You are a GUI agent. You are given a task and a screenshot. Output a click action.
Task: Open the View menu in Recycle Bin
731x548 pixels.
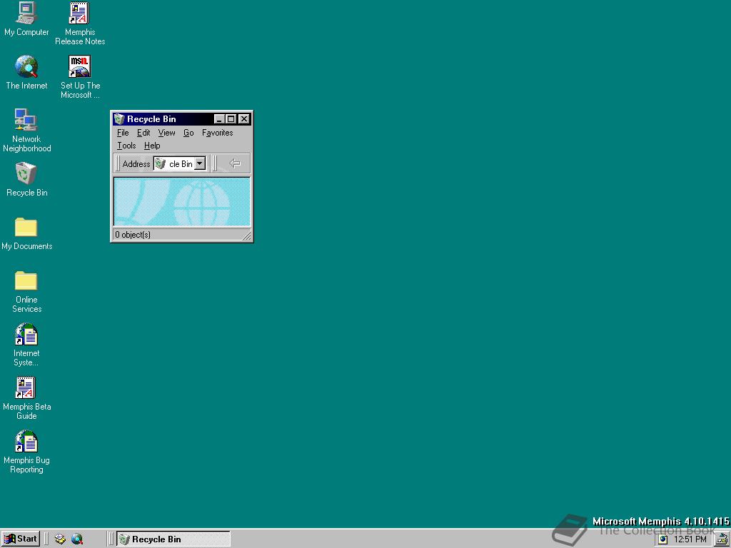[166, 133]
